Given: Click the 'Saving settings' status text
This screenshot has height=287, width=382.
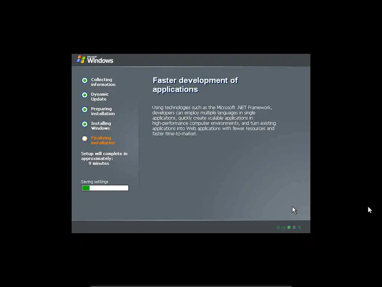Looking at the screenshot, I should [x=94, y=182].
